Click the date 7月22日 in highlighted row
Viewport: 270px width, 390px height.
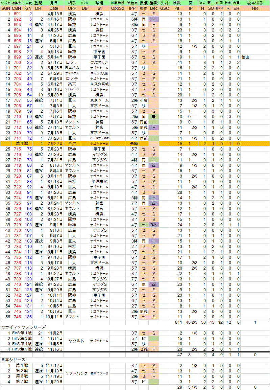click(x=55, y=144)
